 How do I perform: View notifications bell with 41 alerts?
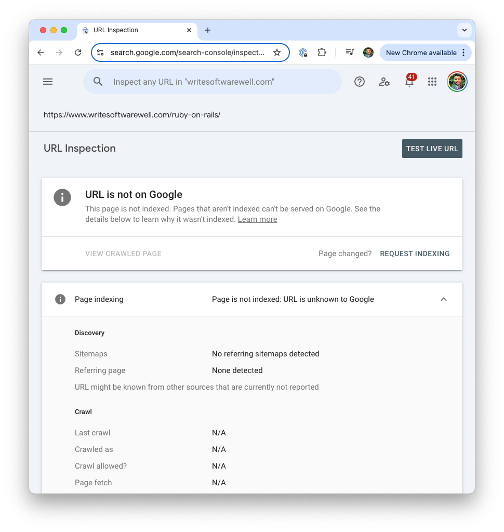tap(409, 81)
